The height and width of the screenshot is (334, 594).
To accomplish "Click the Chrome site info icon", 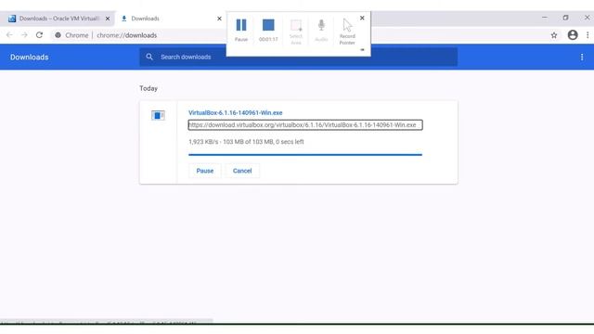I will [x=58, y=35].
